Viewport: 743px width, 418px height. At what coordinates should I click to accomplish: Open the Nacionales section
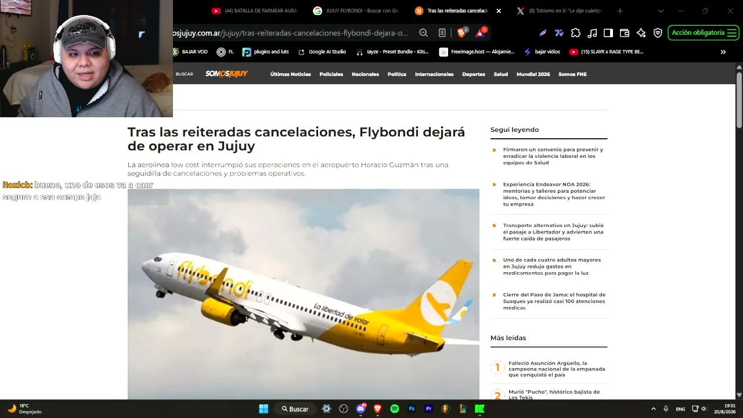click(365, 74)
